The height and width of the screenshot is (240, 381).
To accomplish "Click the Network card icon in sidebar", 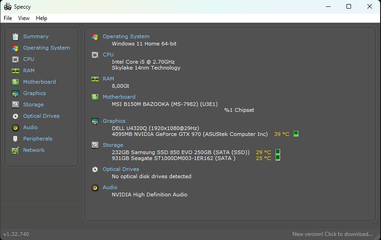I will [x=15, y=150].
